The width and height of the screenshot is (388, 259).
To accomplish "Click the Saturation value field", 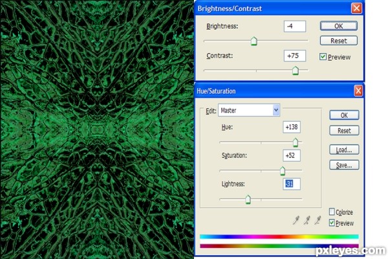I will 292,155.
